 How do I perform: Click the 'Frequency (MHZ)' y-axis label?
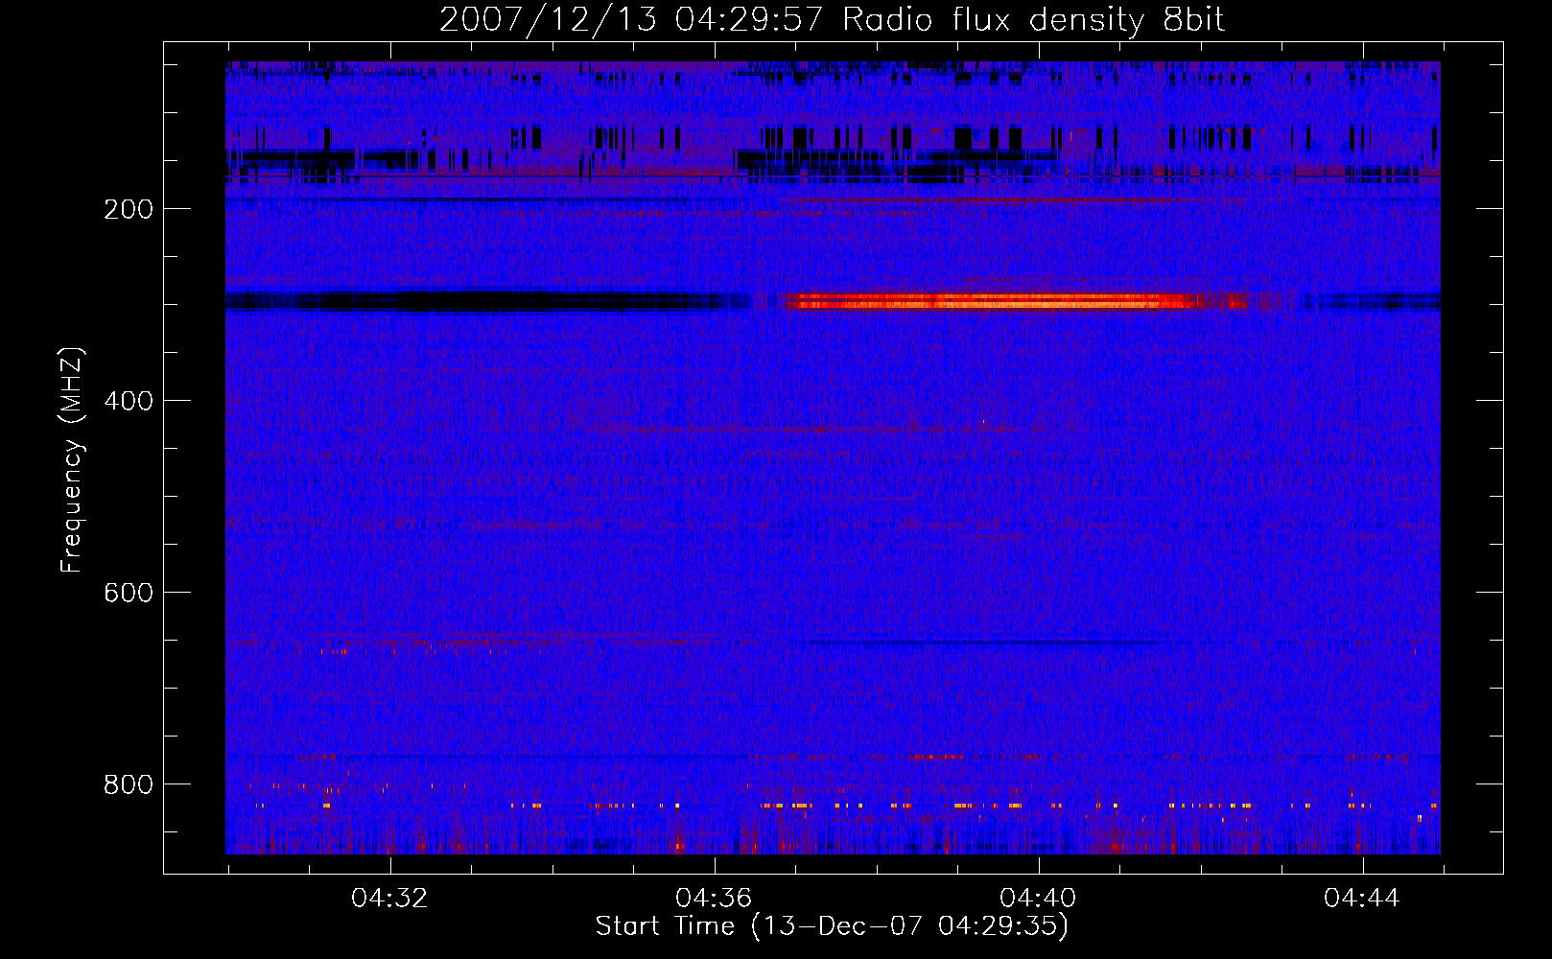click(x=72, y=460)
